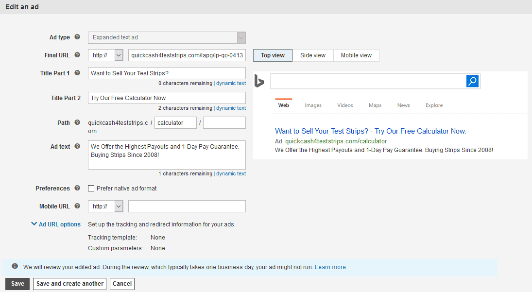This screenshot has width=532, height=292.
Task: Focus the Final URL input field
Action: pyautogui.click(x=187, y=55)
